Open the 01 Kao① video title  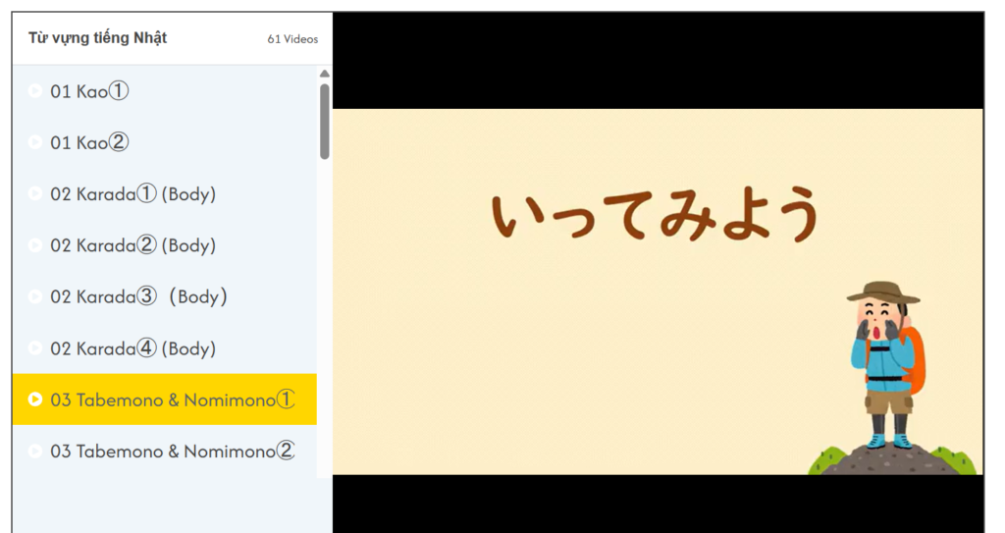tap(89, 91)
